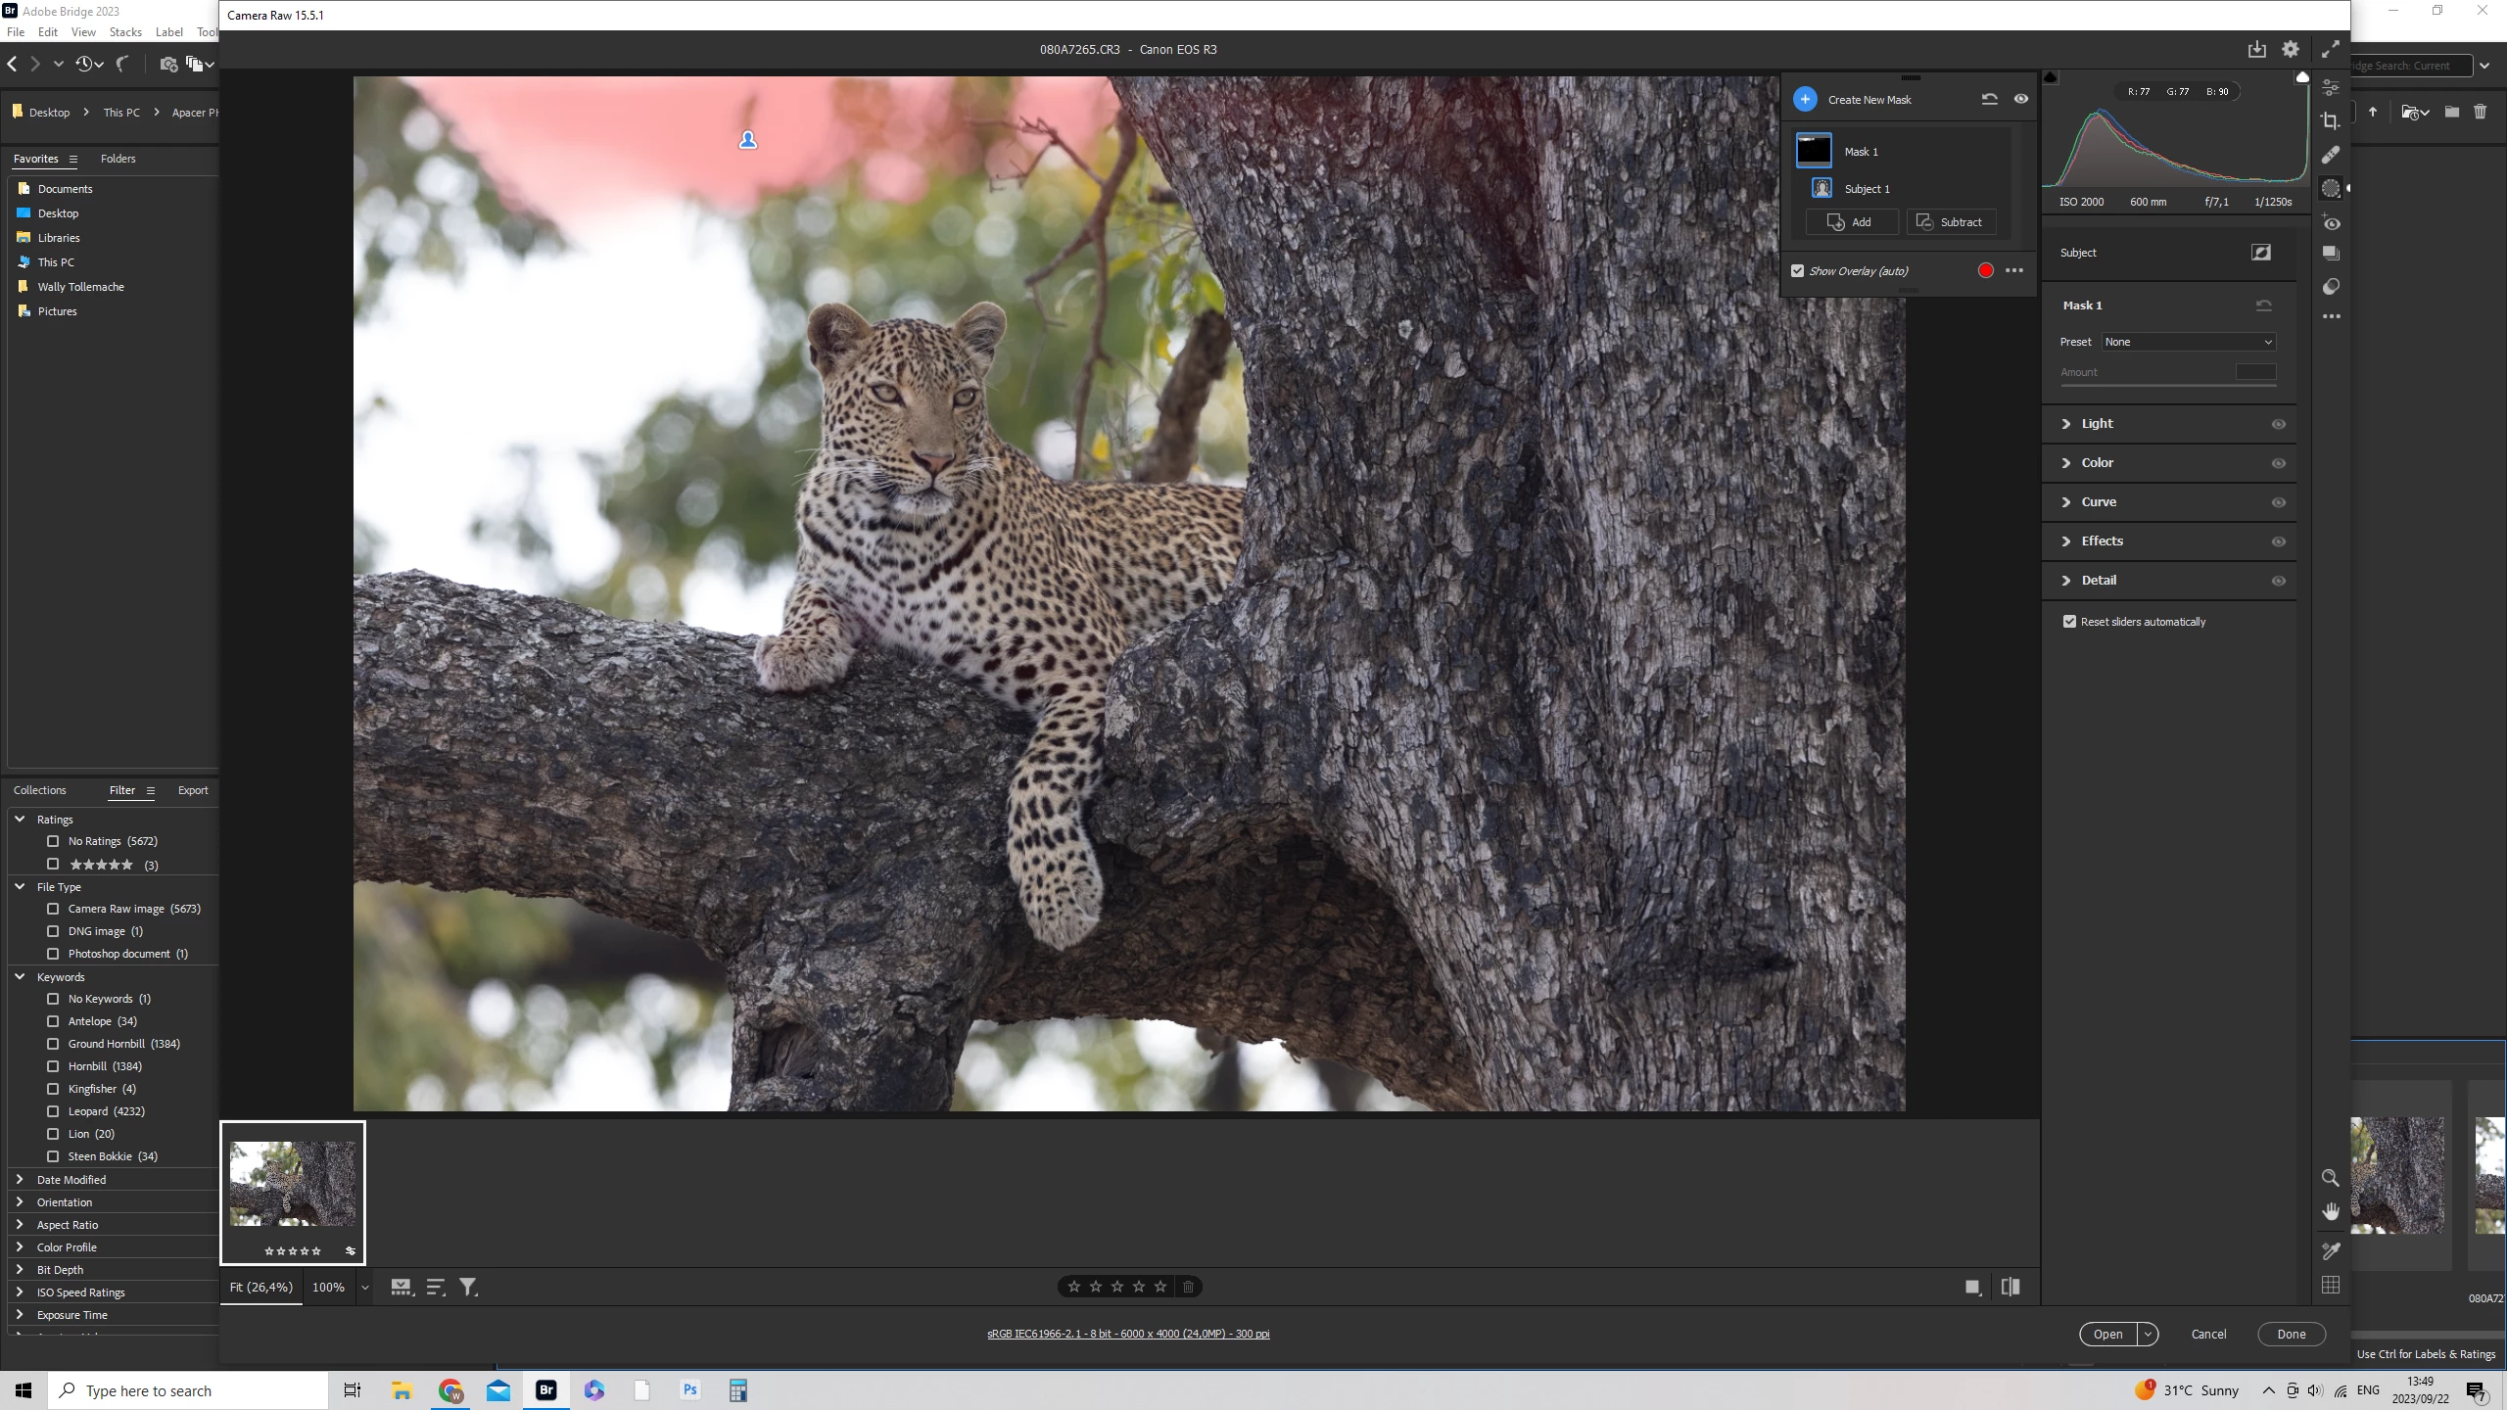Open Camera Raw preferences gear
Viewport: 2507px width, 1410px height.
point(2290,49)
